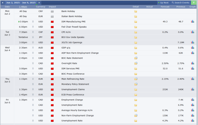
Task: Open detail folder for Main Refinancing Rate
Action: point(136,79)
